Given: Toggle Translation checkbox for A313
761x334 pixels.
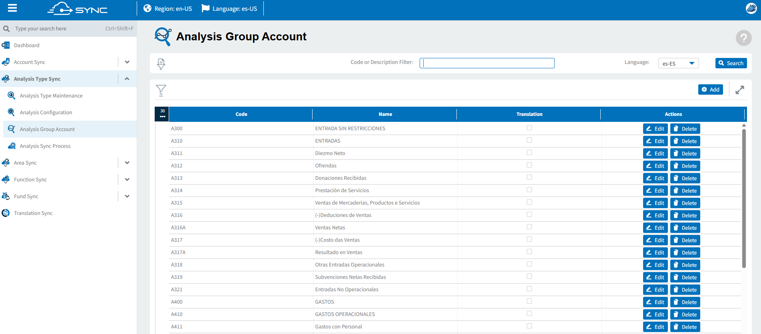Looking at the screenshot, I should 529,177.
